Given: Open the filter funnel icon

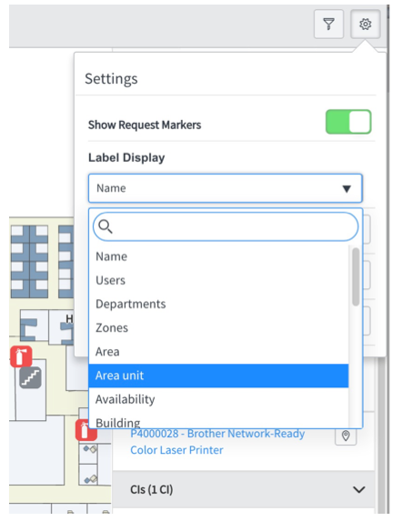Looking at the screenshot, I should pos(328,24).
